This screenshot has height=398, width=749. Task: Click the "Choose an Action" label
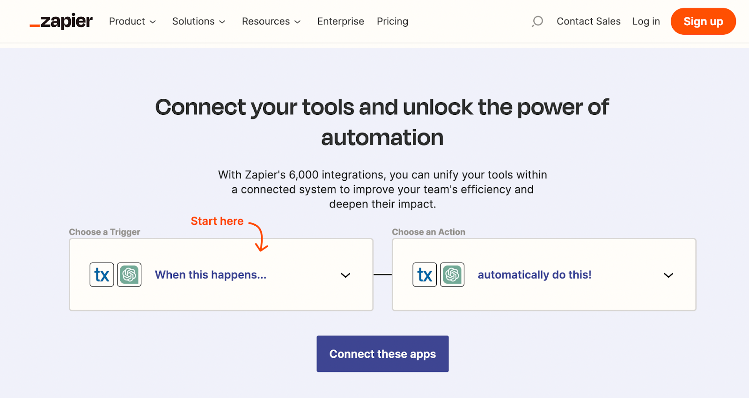click(x=428, y=232)
